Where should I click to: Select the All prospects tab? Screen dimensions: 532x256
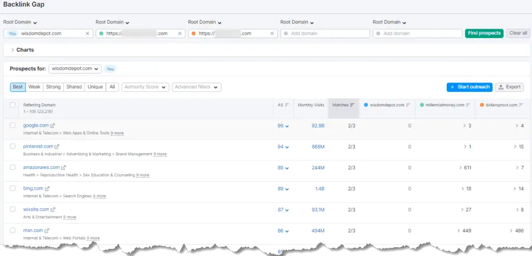(112, 87)
